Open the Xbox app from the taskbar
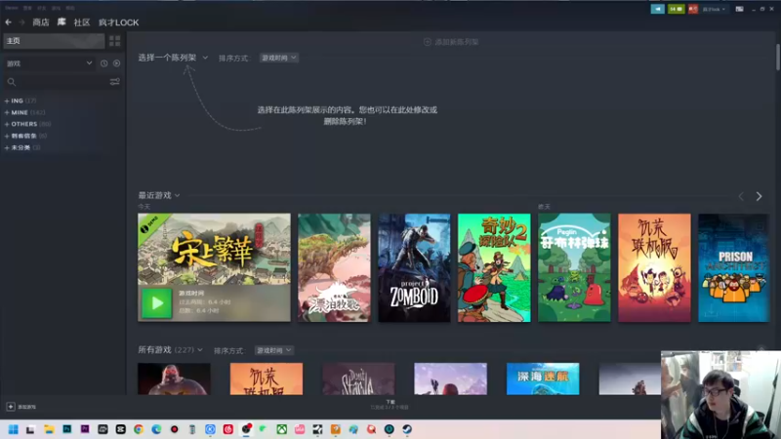This screenshot has height=439, width=781. [282, 429]
